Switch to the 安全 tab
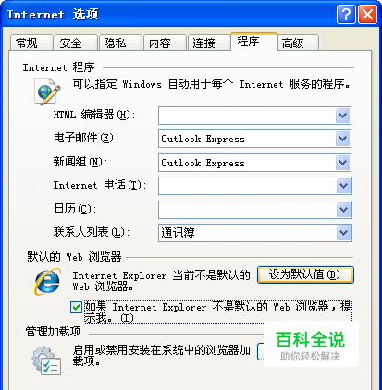Image resolution: width=382 pixels, height=390 pixels. point(76,43)
